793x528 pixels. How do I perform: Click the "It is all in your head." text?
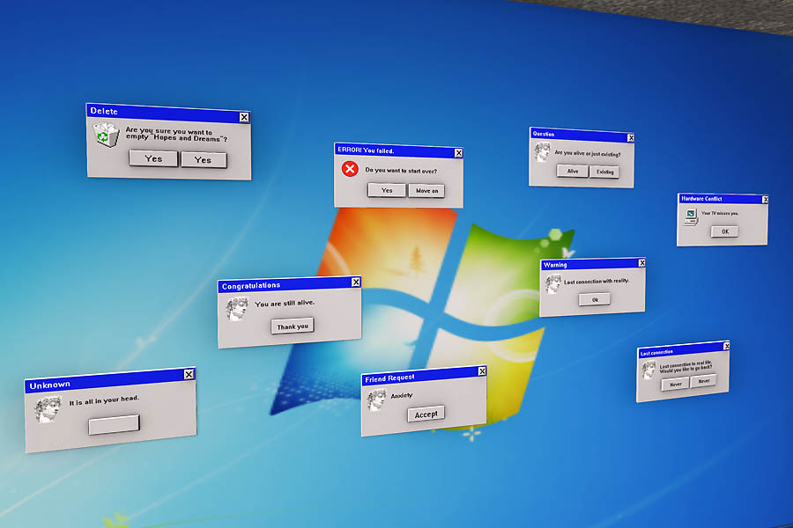104,400
